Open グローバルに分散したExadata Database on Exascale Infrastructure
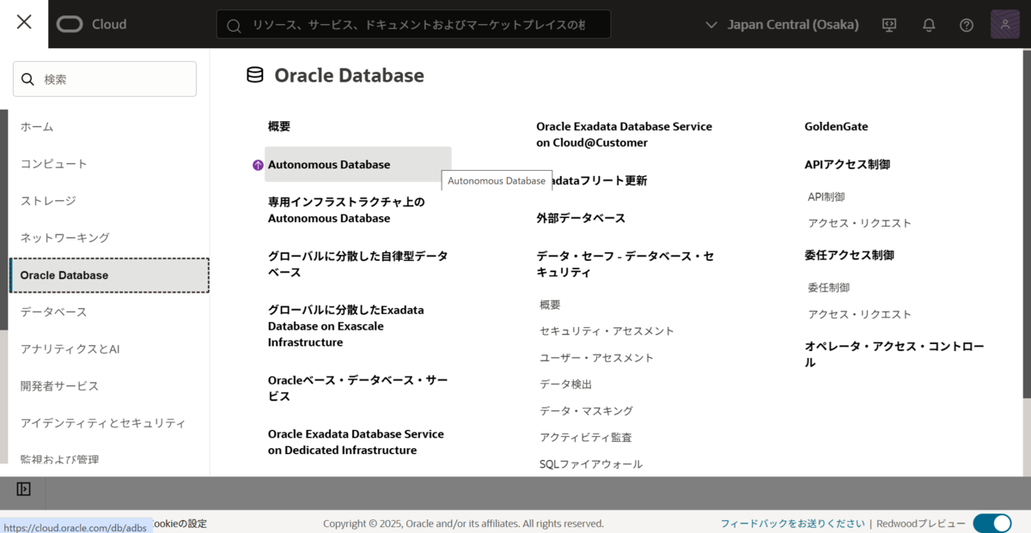Screen dimensions: 1031x533 (x=345, y=326)
